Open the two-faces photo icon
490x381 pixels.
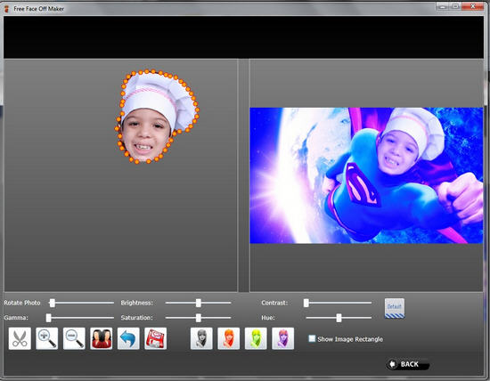pos(102,338)
